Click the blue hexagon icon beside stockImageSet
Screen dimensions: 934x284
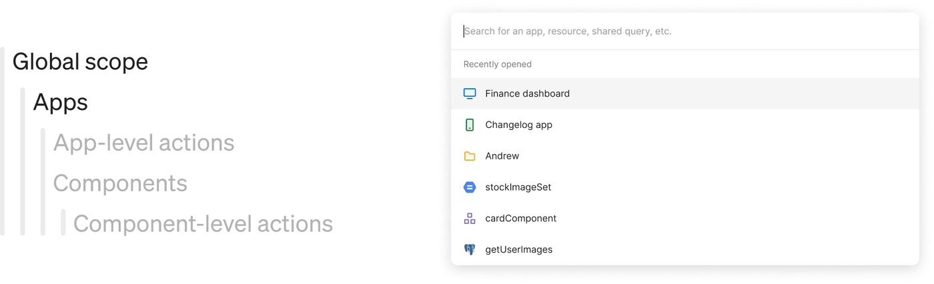[x=470, y=187]
